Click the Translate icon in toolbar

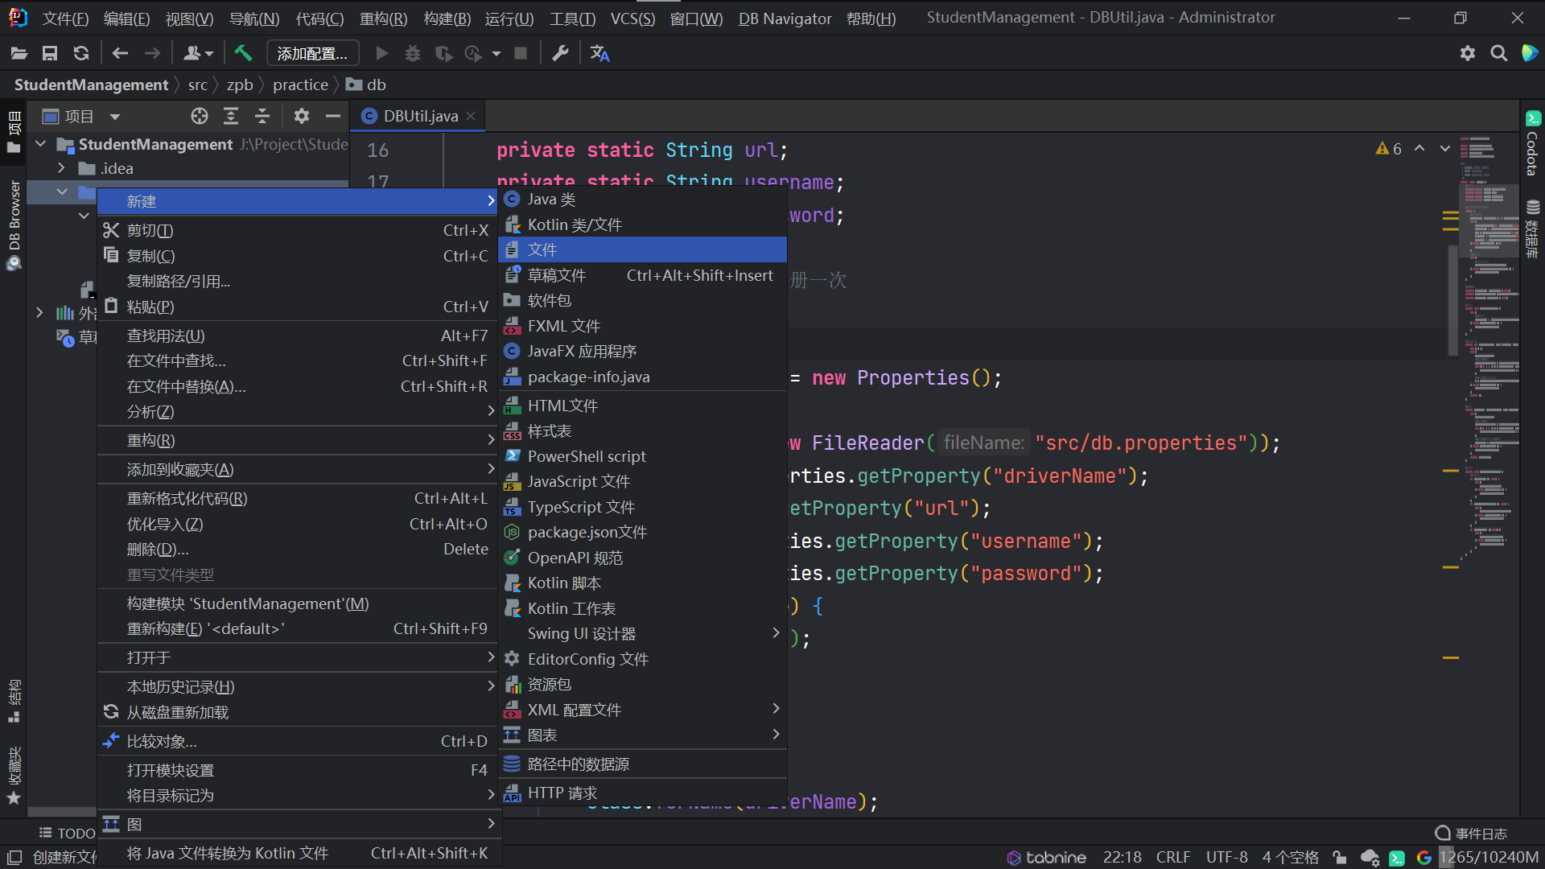(x=599, y=53)
